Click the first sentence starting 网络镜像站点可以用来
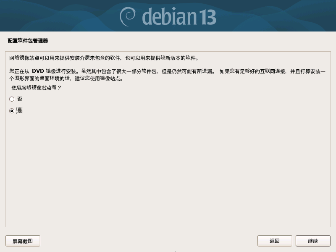336x252 pixels. (104, 58)
